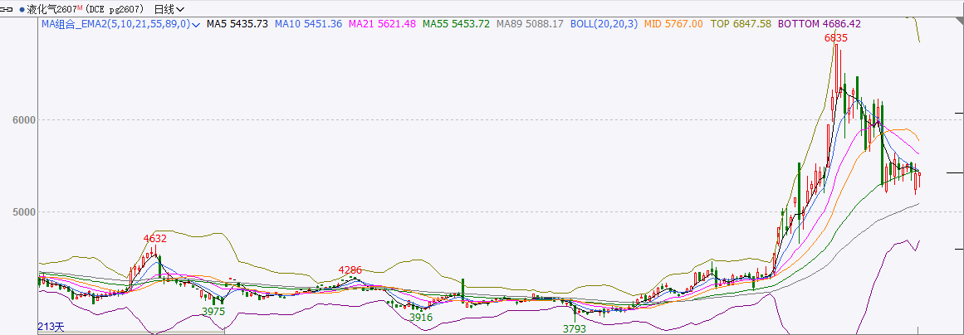Click the gray MA89 5088.17 label
964x335 pixels.
tap(530, 24)
